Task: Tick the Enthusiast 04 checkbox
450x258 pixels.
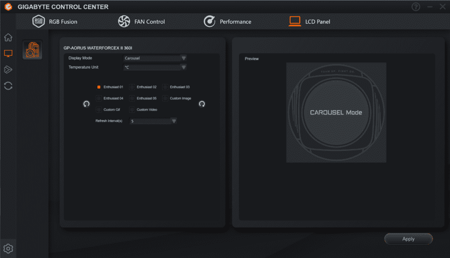Action: click(98, 98)
